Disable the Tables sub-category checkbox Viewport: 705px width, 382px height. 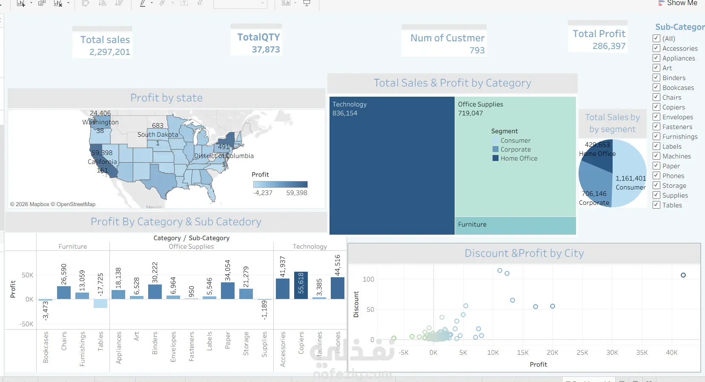[656, 205]
